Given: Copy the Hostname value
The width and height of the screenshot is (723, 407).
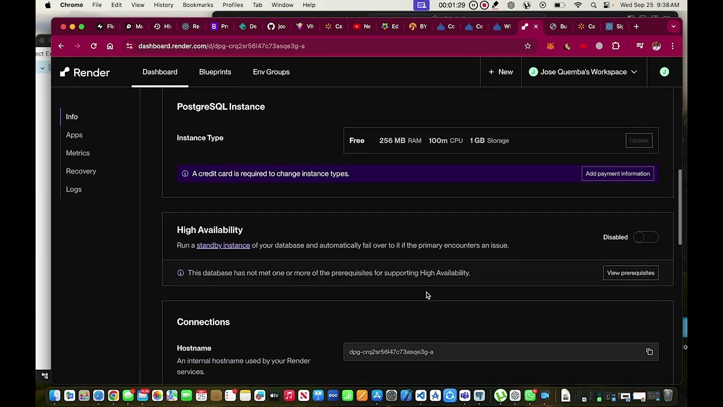Looking at the screenshot, I should point(650,352).
